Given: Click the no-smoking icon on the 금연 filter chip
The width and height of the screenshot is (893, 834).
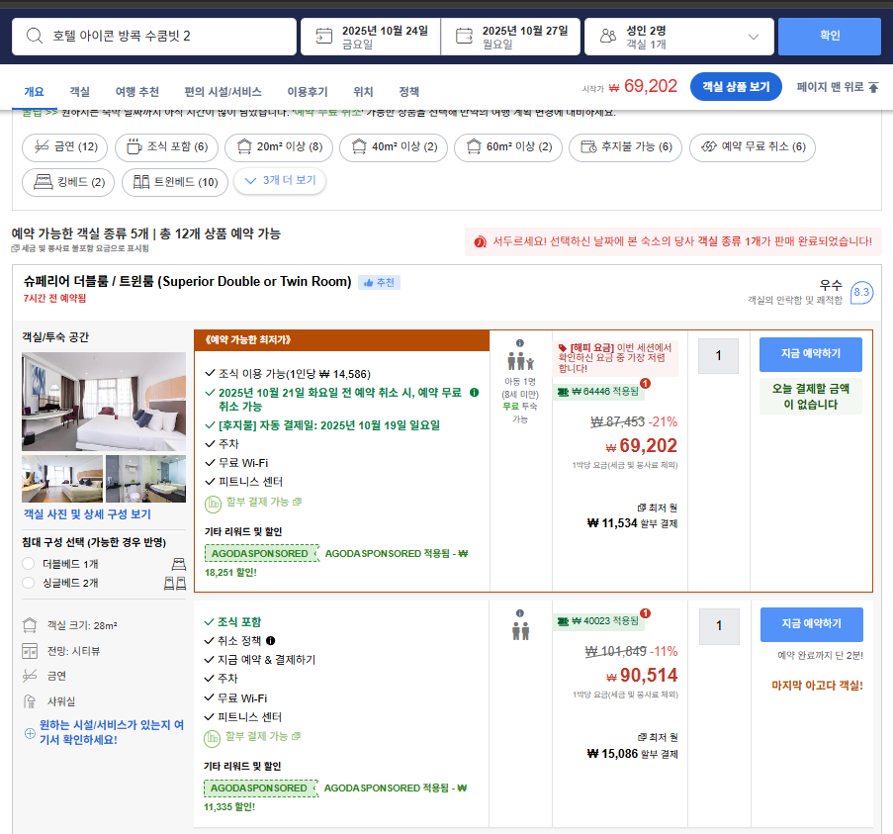Looking at the screenshot, I should pyautogui.click(x=41, y=147).
